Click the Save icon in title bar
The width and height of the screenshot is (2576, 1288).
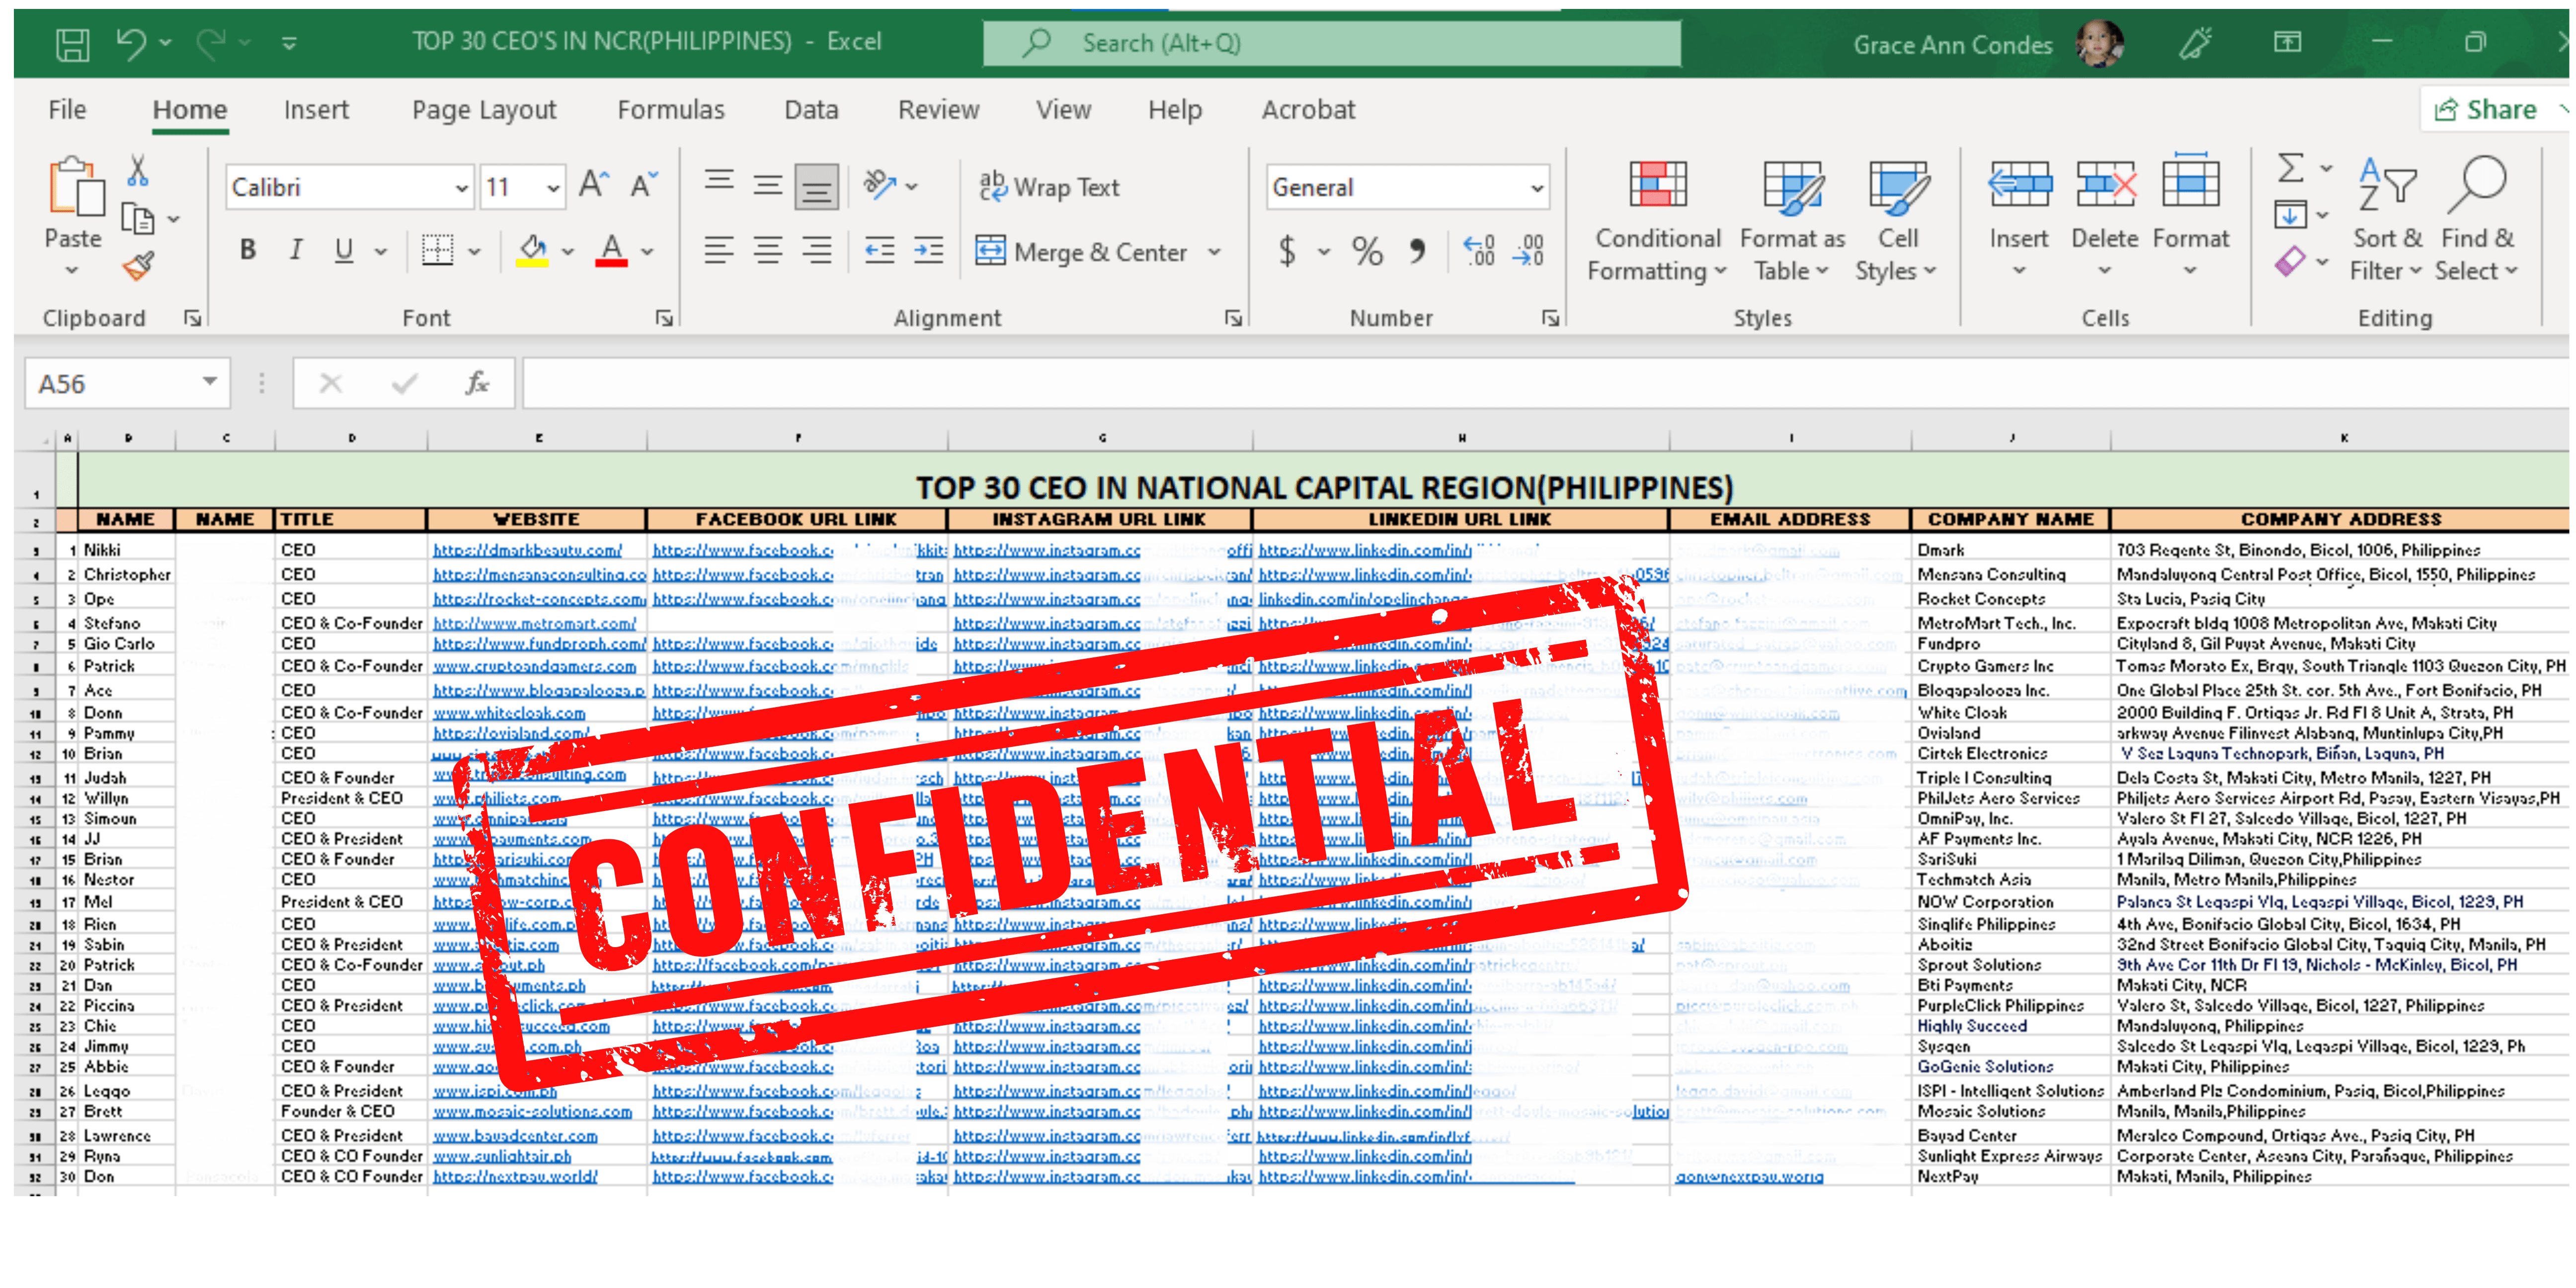[x=72, y=43]
